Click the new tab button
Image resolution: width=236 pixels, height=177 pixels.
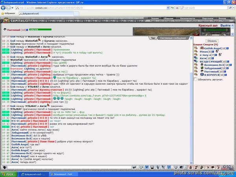click(x=76, y=14)
